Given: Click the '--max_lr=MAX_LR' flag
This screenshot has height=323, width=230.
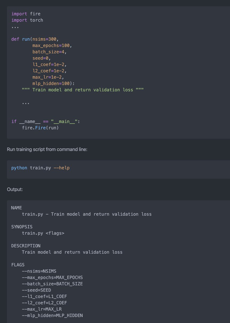Looking at the screenshot, I should tap(42, 309).
